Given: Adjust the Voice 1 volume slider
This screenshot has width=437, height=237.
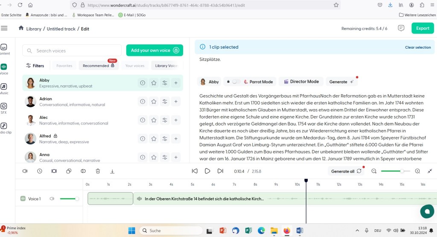Looking at the screenshot, I should (x=69, y=199).
